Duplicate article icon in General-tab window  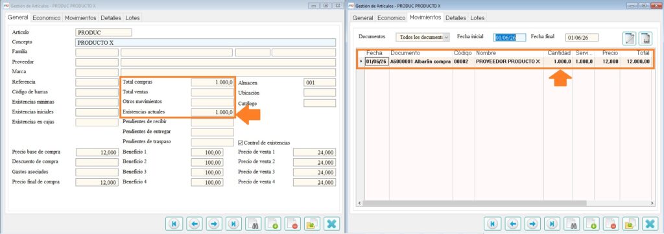(x=312, y=224)
